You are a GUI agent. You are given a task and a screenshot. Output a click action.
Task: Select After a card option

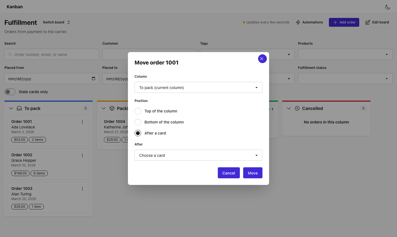(x=138, y=133)
